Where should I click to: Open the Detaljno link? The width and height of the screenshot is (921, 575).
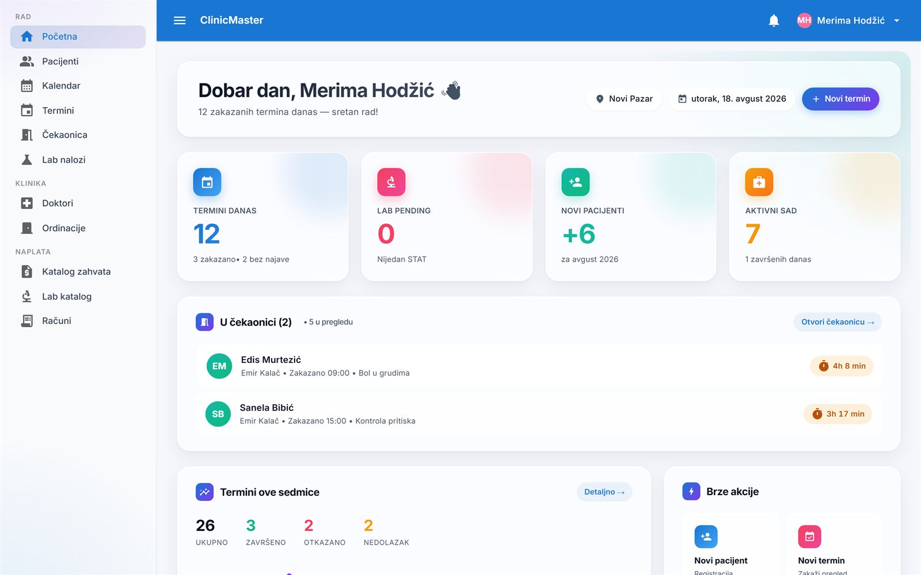[x=604, y=492]
